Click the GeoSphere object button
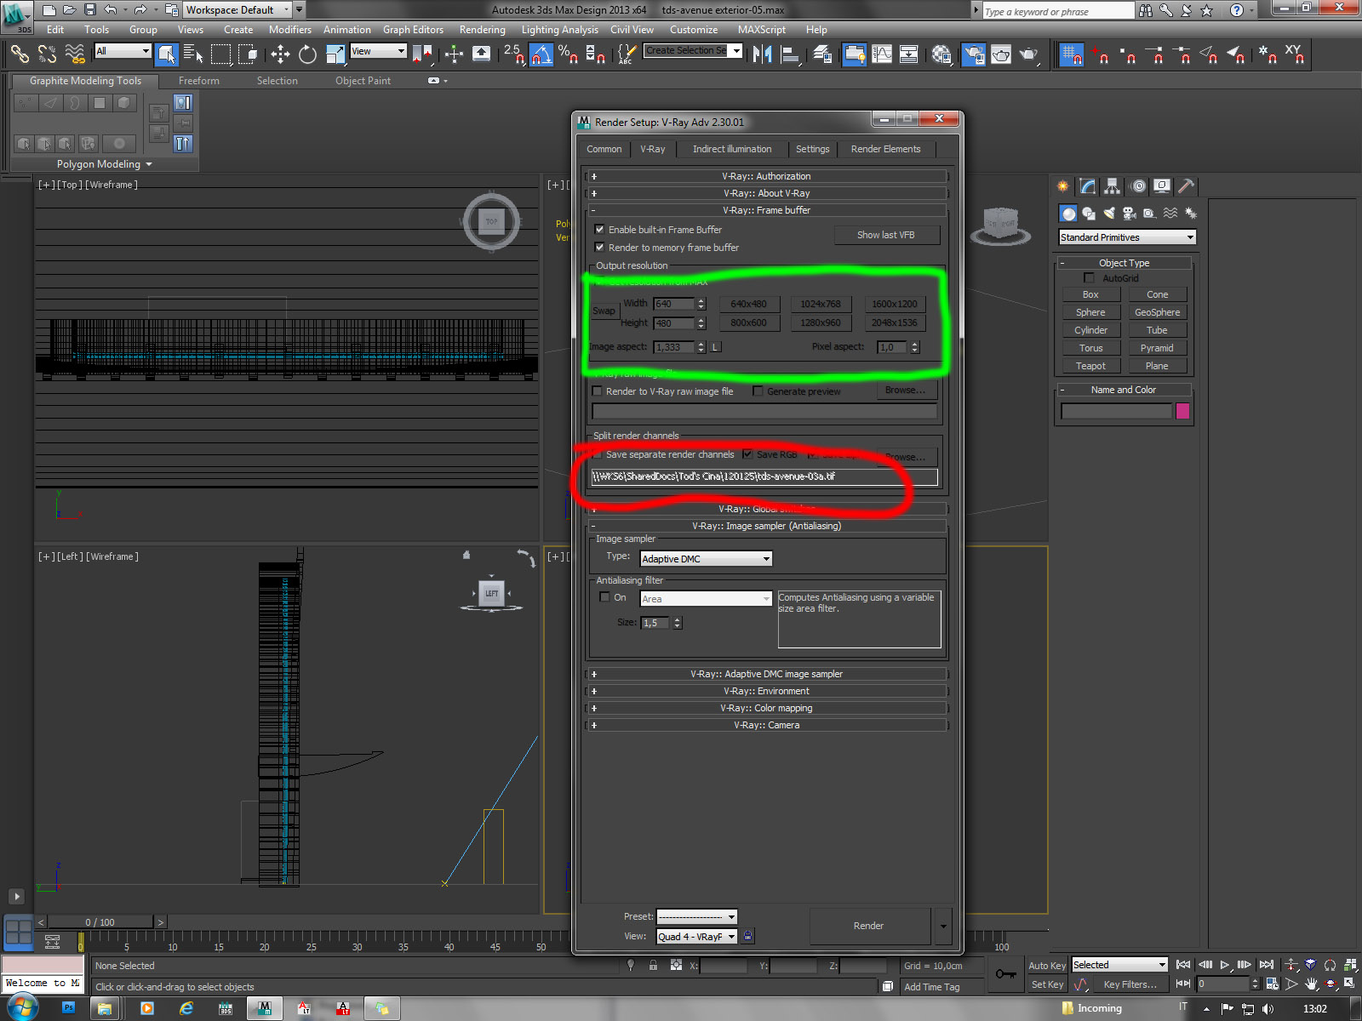The image size is (1362, 1021). pos(1157,312)
